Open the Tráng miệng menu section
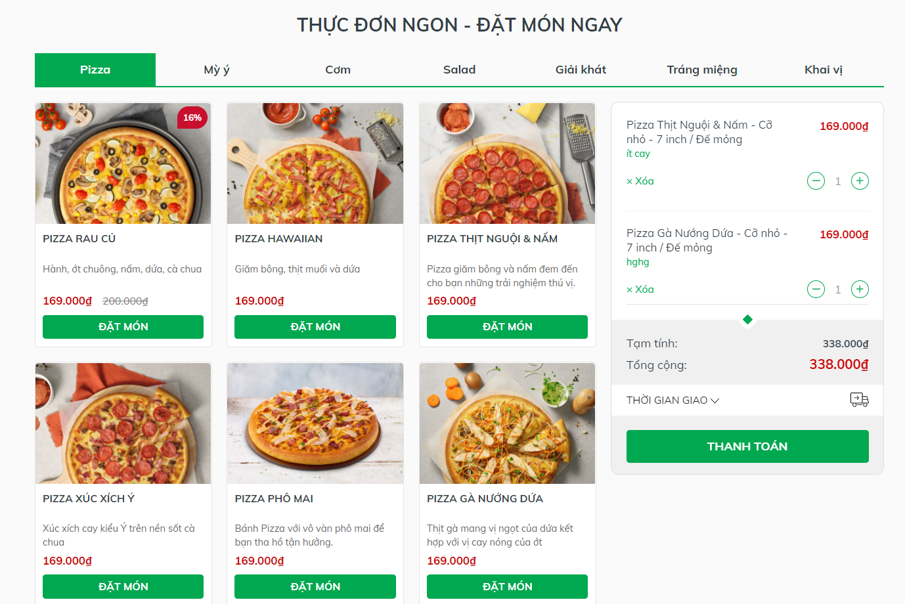The image size is (905, 604). pos(701,69)
